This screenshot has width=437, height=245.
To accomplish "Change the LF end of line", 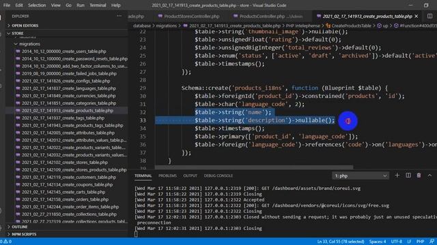I will [409, 242].
